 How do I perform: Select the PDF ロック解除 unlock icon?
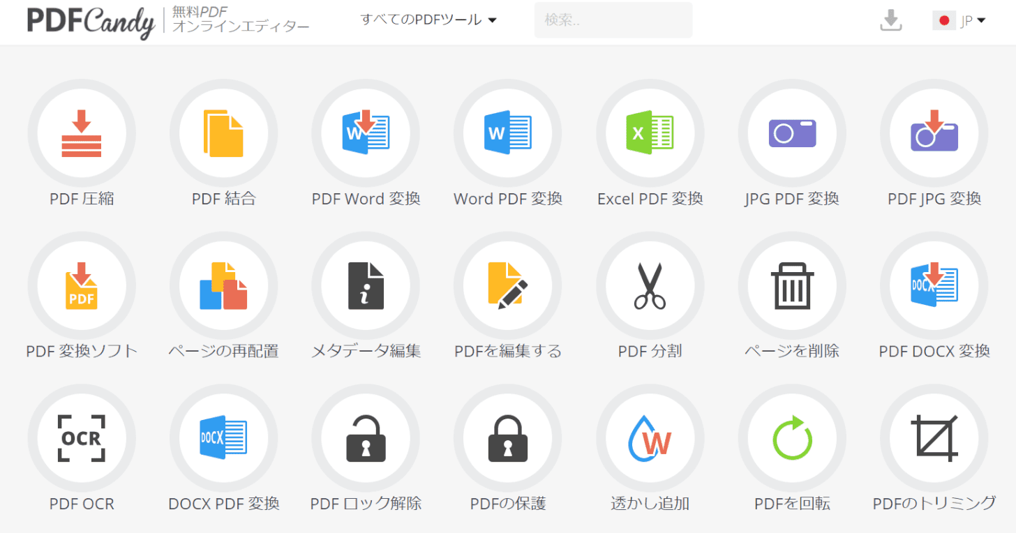366,437
